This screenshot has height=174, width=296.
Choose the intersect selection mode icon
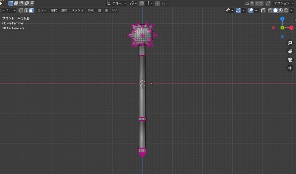point(32,3)
